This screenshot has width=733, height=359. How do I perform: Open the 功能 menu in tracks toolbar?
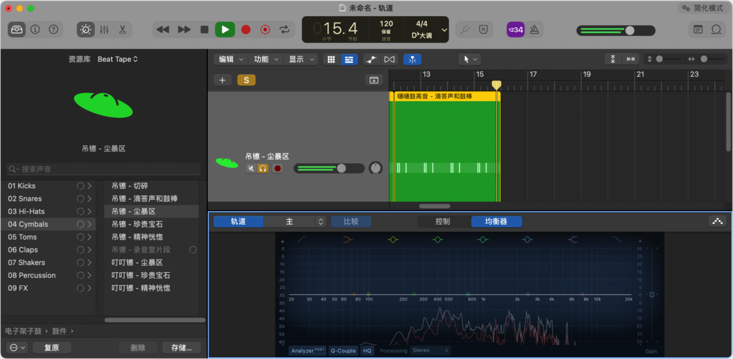pos(266,59)
